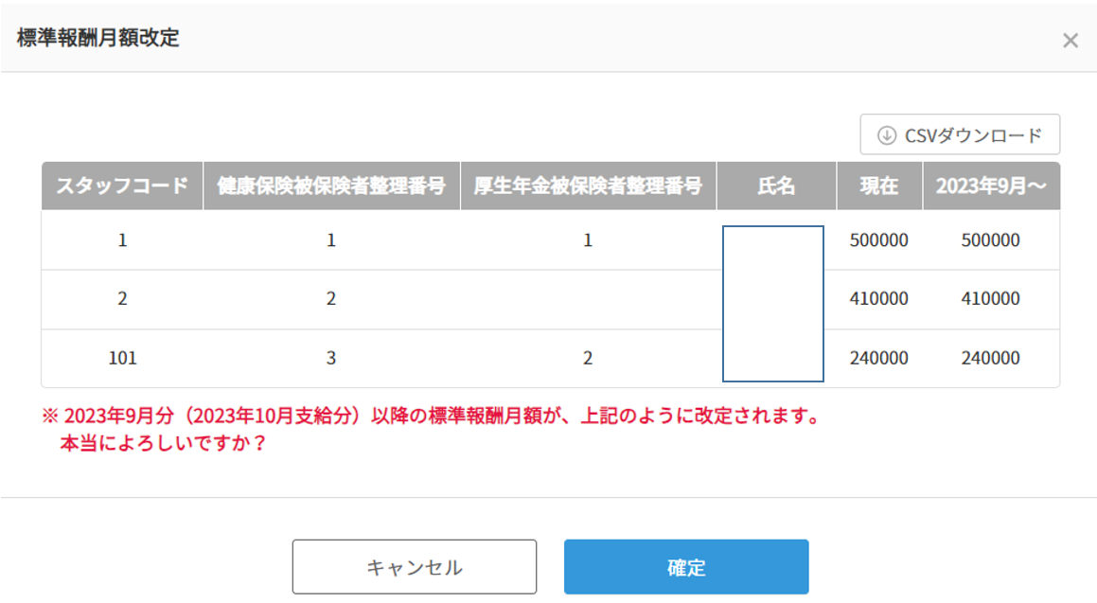Image resolution: width=1097 pixels, height=603 pixels.
Task: Click current amount 410000 in second row
Action: [879, 299]
